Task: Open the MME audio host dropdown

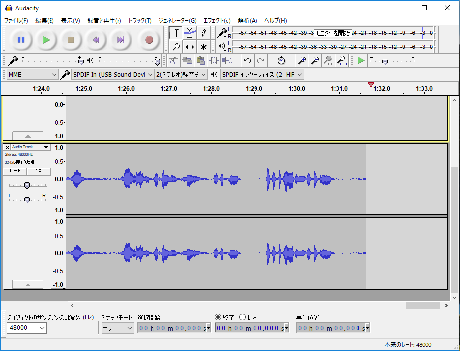Action: point(32,74)
